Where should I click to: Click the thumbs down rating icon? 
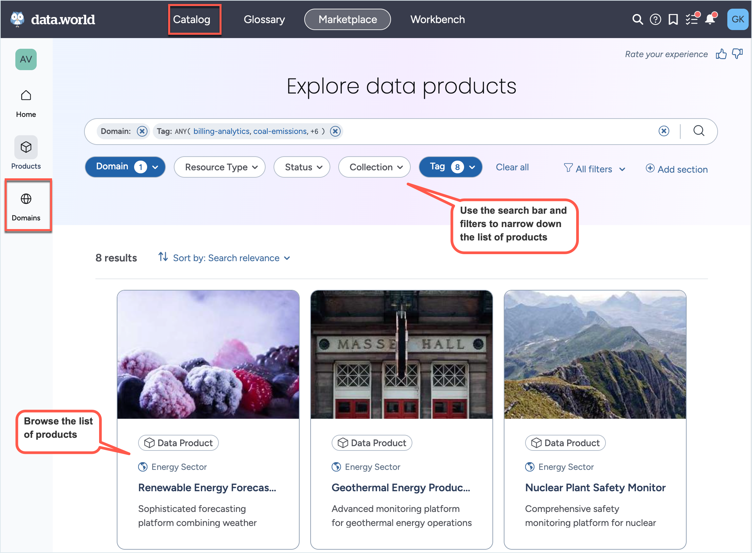(737, 53)
